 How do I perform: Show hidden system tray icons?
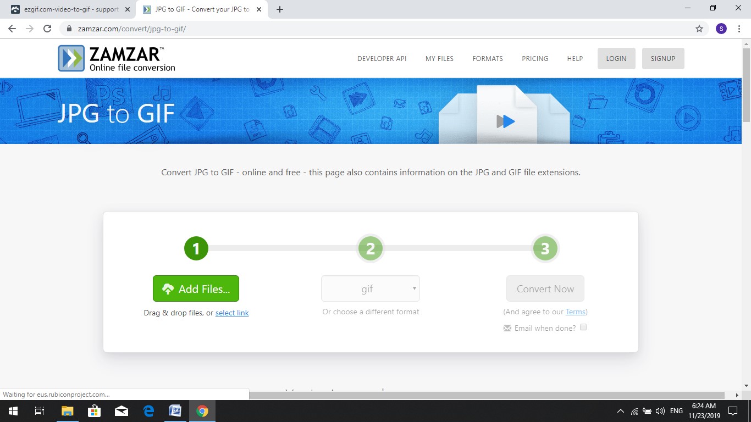[621, 411]
